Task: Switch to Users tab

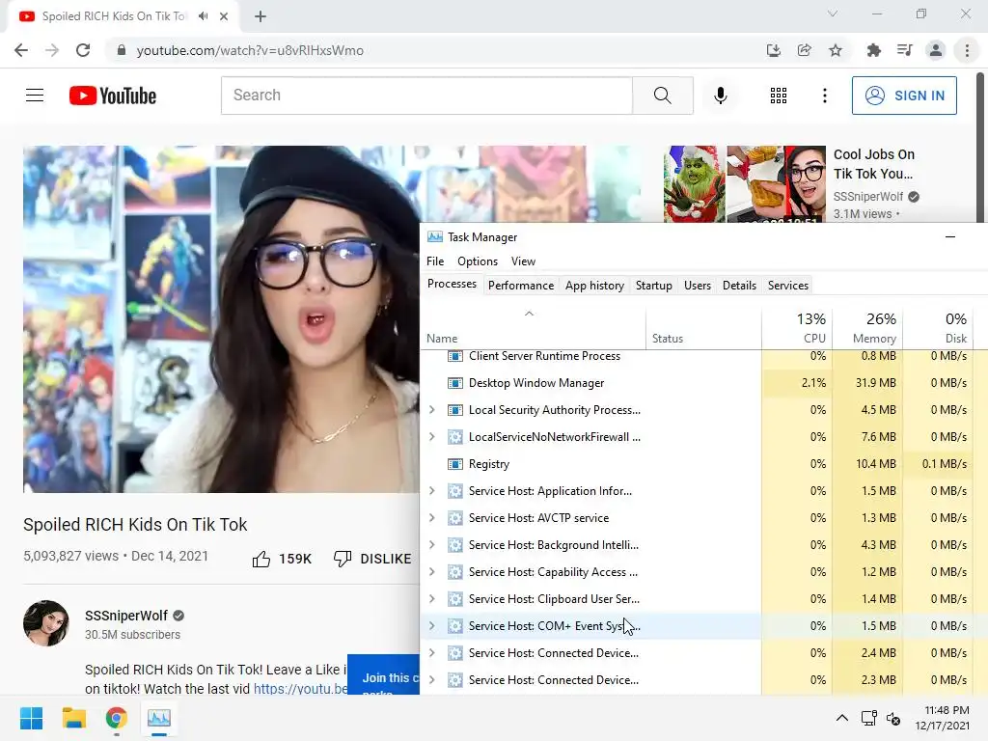Action: pyautogui.click(x=697, y=286)
